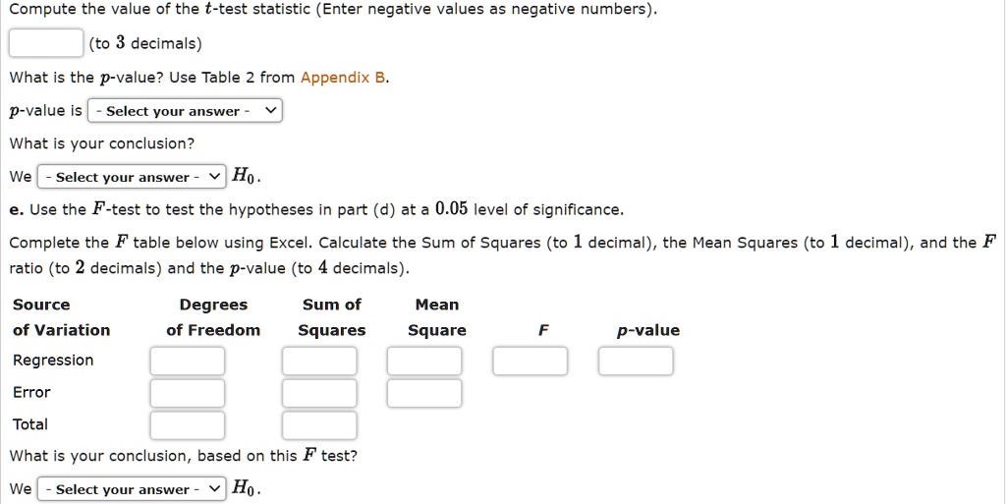Click the Regression row label
The image size is (1006, 504).
[x=53, y=361]
